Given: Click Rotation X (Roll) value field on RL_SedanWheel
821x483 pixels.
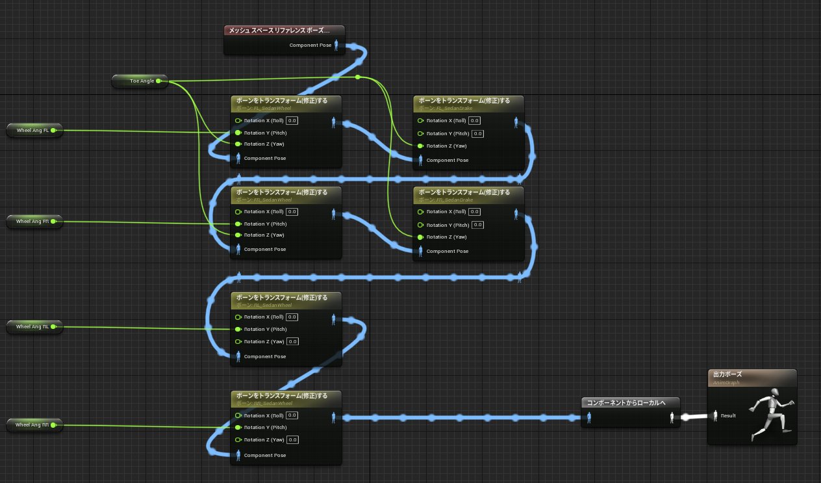Looking at the screenshot, I should click(x=292, y=317).
